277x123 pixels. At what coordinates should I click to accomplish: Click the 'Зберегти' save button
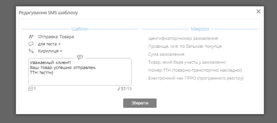[140, 103]
